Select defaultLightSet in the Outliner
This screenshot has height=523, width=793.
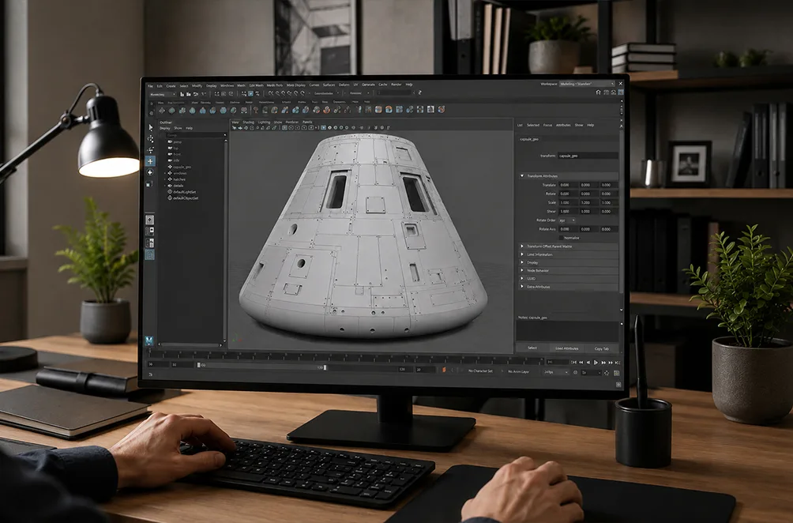pos(185,192)
